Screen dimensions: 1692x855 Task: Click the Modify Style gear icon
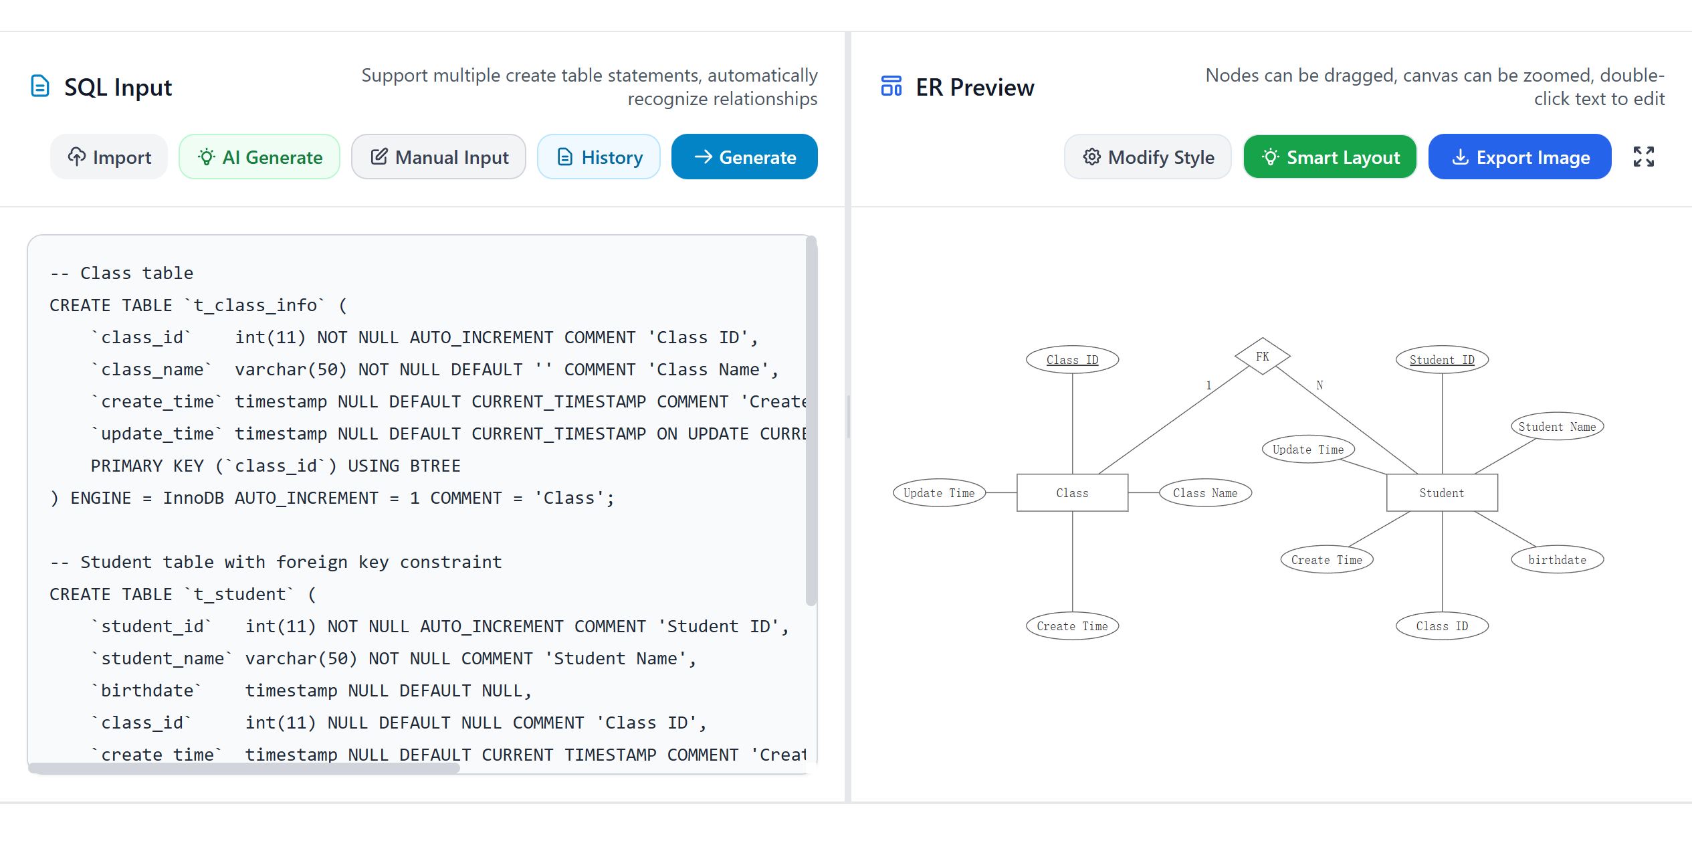(1091, 157)
